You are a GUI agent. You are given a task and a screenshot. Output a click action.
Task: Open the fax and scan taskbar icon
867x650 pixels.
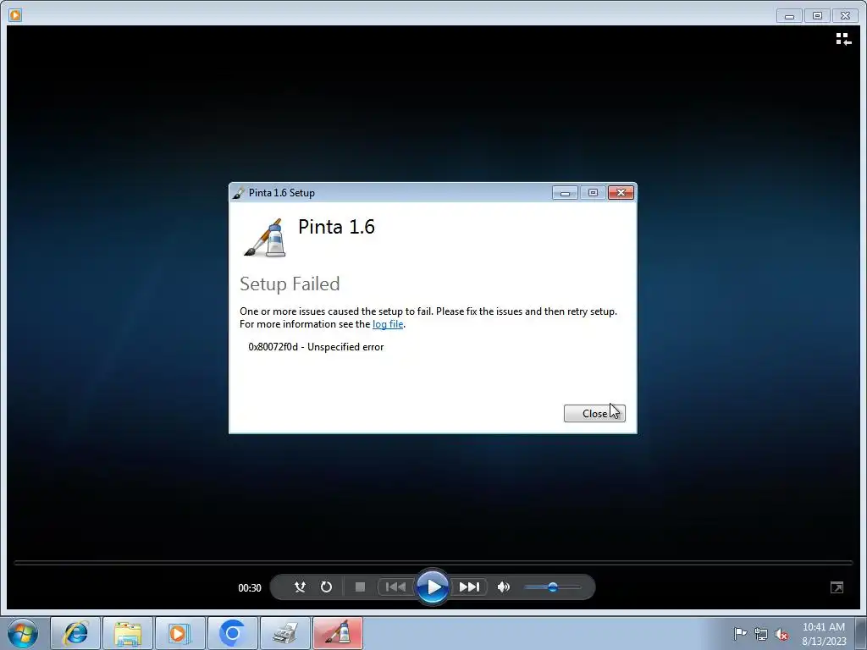(x=285, y=633)
